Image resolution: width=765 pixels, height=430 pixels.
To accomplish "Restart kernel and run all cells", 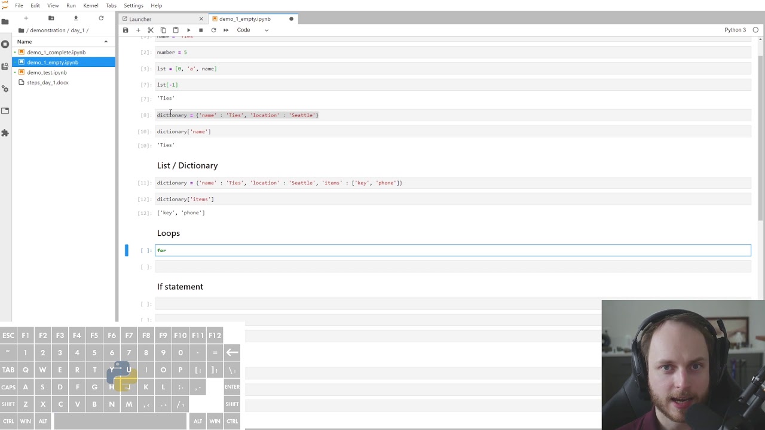I will tap(226, 30).
